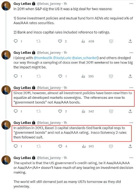
Task: Share the tweet with 395 views
Action: [x=130, y=76]
